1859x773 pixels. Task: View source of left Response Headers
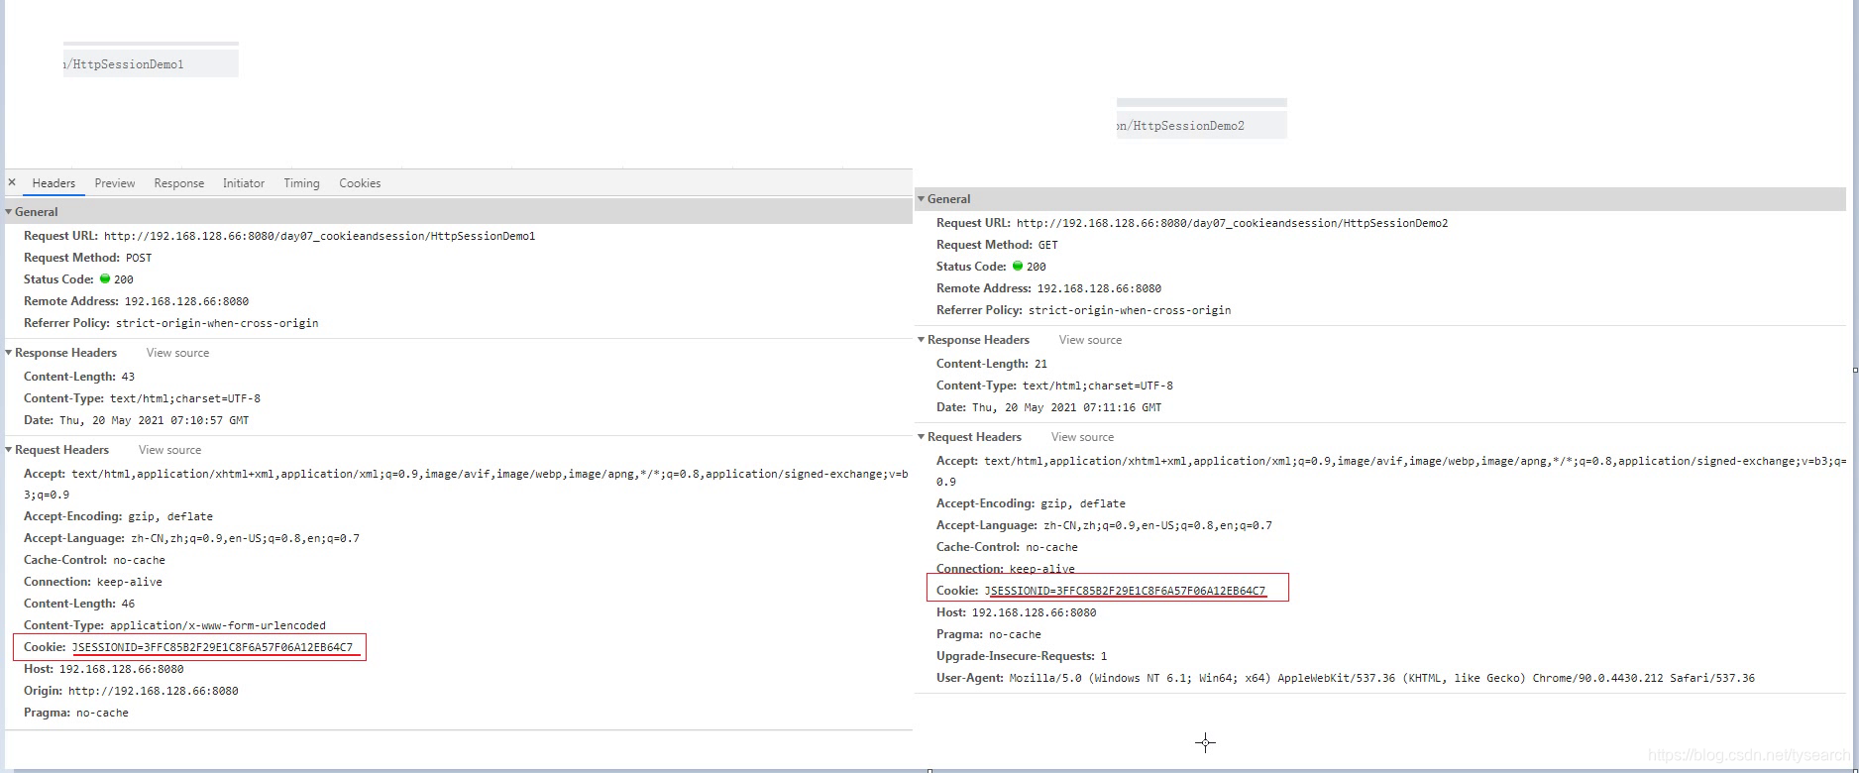click(x=177, y=353)
